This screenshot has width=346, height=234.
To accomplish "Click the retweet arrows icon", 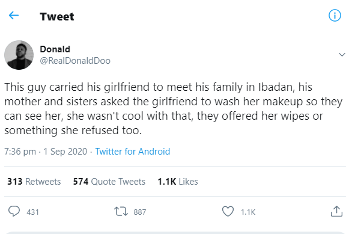I will pos(121,211).
